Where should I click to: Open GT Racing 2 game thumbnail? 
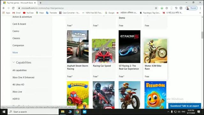[129, 47]
